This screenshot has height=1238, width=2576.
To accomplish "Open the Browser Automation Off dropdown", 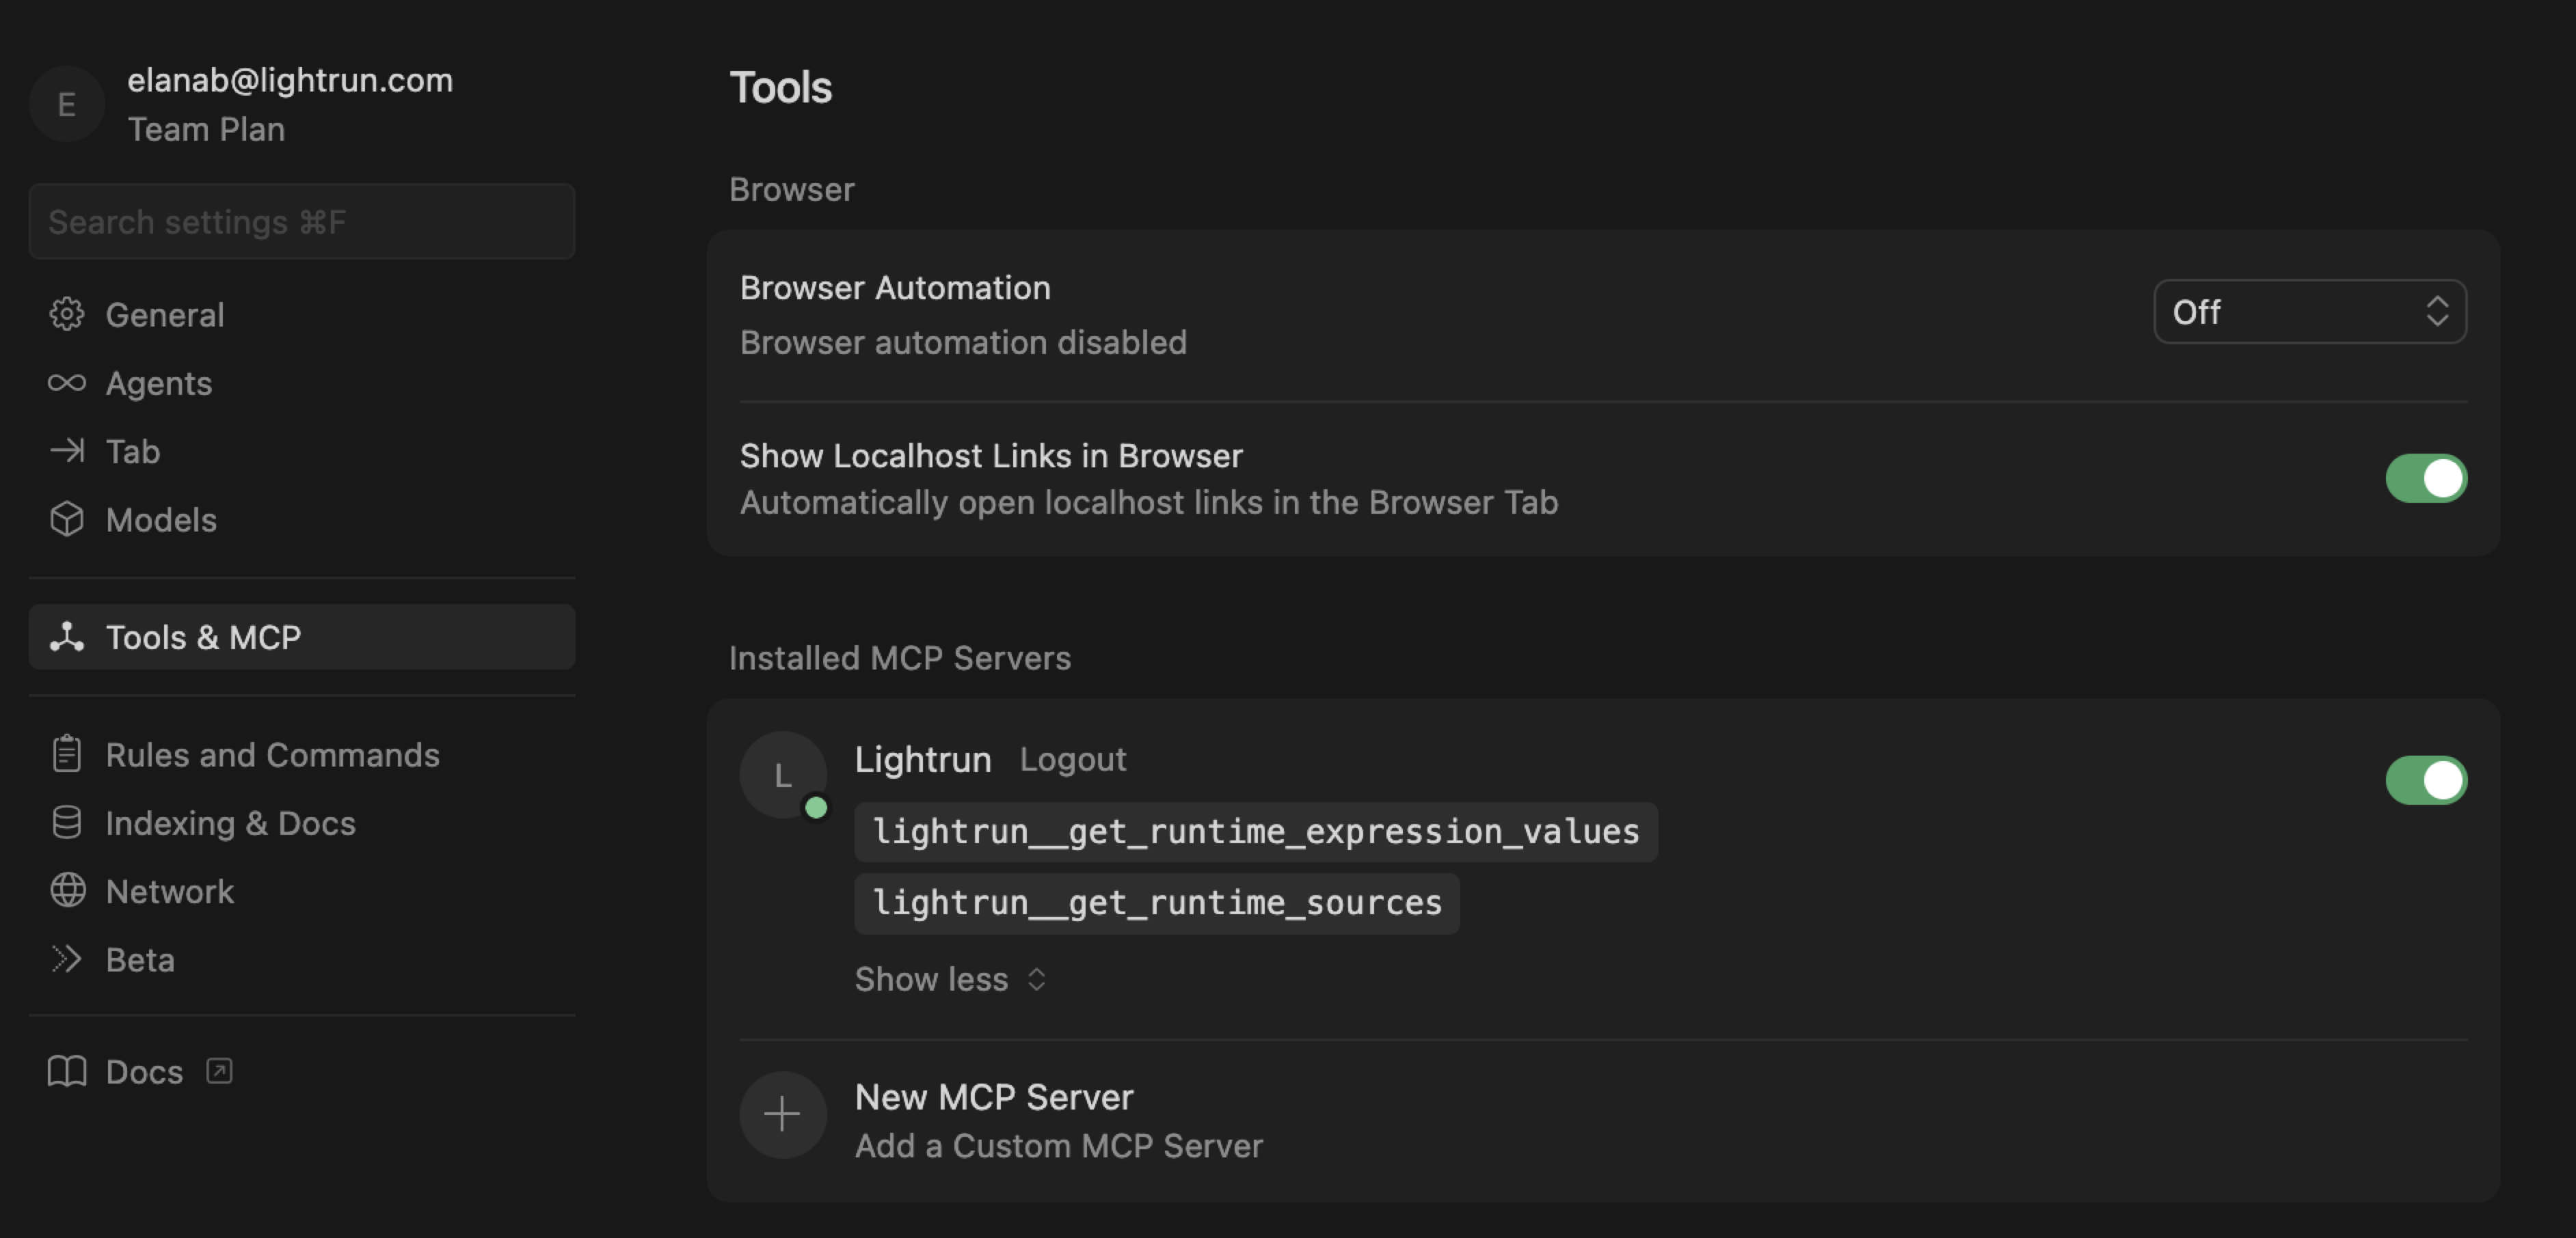I will click(x=2309, y=312).
